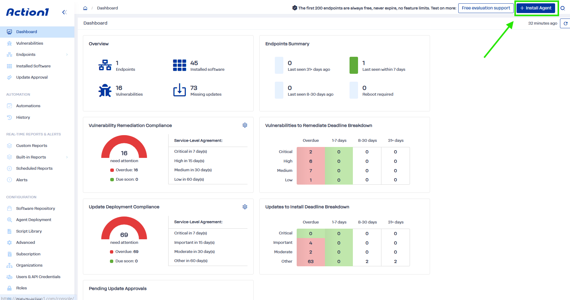
Task: Expand the Endpoints sidebar submenu arrow
Action: pos(67,55)
